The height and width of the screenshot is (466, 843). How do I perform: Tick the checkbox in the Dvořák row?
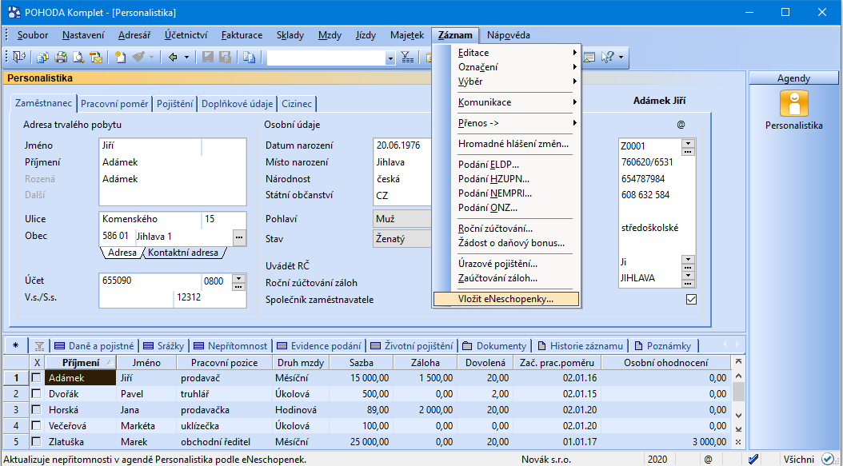[x=35, y=394]
